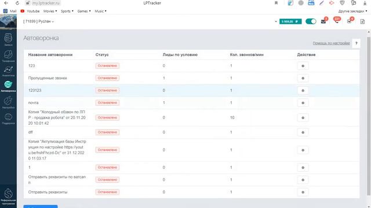Open gear for Отправить реквизиты по ватсап

pyautogui.click(x=303, y=180)
